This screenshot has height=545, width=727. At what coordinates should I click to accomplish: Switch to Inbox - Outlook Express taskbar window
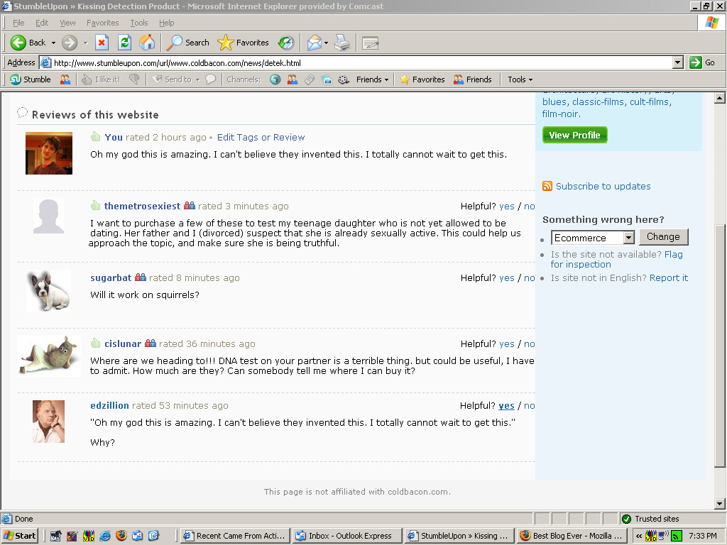coord(346,536)
